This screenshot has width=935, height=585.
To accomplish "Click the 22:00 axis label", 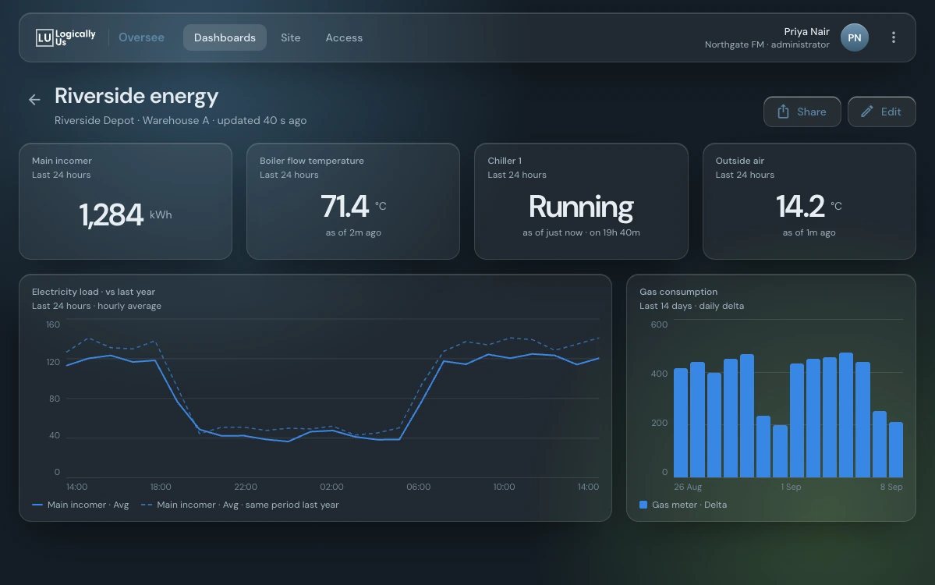I will pyautogui.click(x=246, y=487).
